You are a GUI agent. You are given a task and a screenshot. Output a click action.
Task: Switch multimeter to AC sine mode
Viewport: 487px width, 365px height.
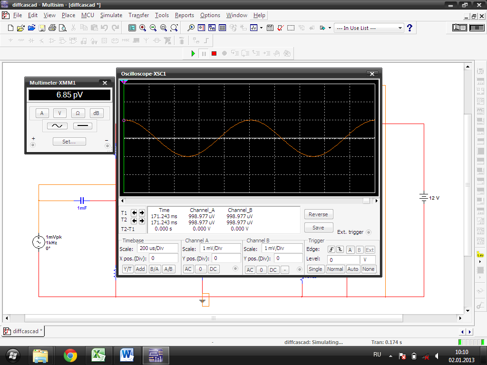(57, 125)
